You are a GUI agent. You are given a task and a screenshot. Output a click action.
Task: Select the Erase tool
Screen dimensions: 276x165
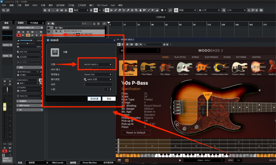[119, 11]
